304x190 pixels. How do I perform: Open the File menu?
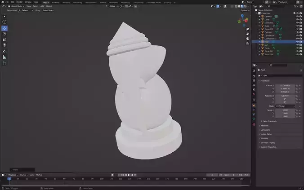point(7,2)
